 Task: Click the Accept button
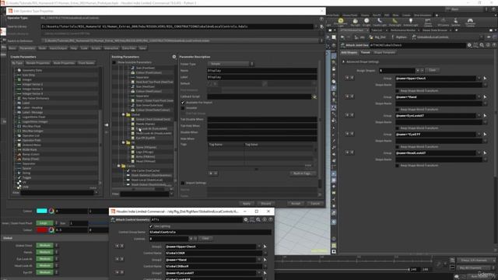pos(296,204)
